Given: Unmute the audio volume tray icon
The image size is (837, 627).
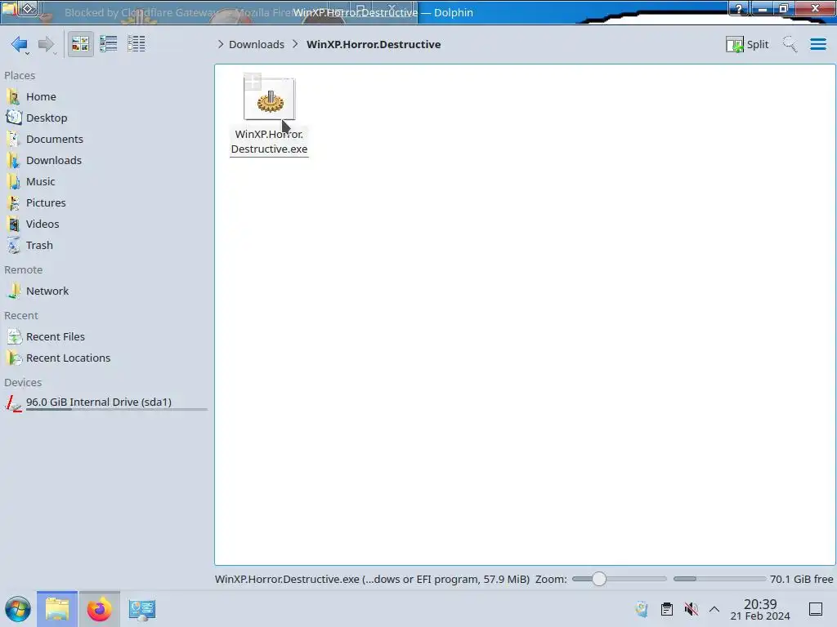Looking at the screenshot, I should tap(692, 609).
